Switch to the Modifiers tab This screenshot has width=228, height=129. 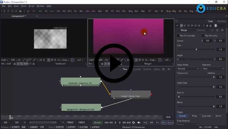[x=221, y=21]
